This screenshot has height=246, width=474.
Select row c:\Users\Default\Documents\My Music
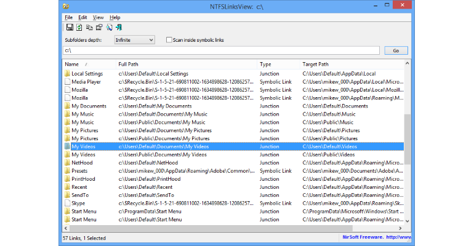233,114
